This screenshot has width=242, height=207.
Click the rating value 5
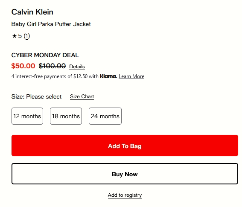[20, 36]
